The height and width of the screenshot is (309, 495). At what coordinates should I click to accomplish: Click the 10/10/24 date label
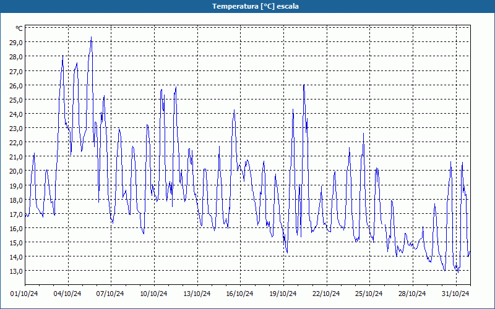tap(153, 294)
